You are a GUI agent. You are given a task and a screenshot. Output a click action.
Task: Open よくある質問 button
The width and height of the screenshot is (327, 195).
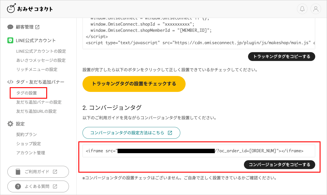tap(38, 186)
